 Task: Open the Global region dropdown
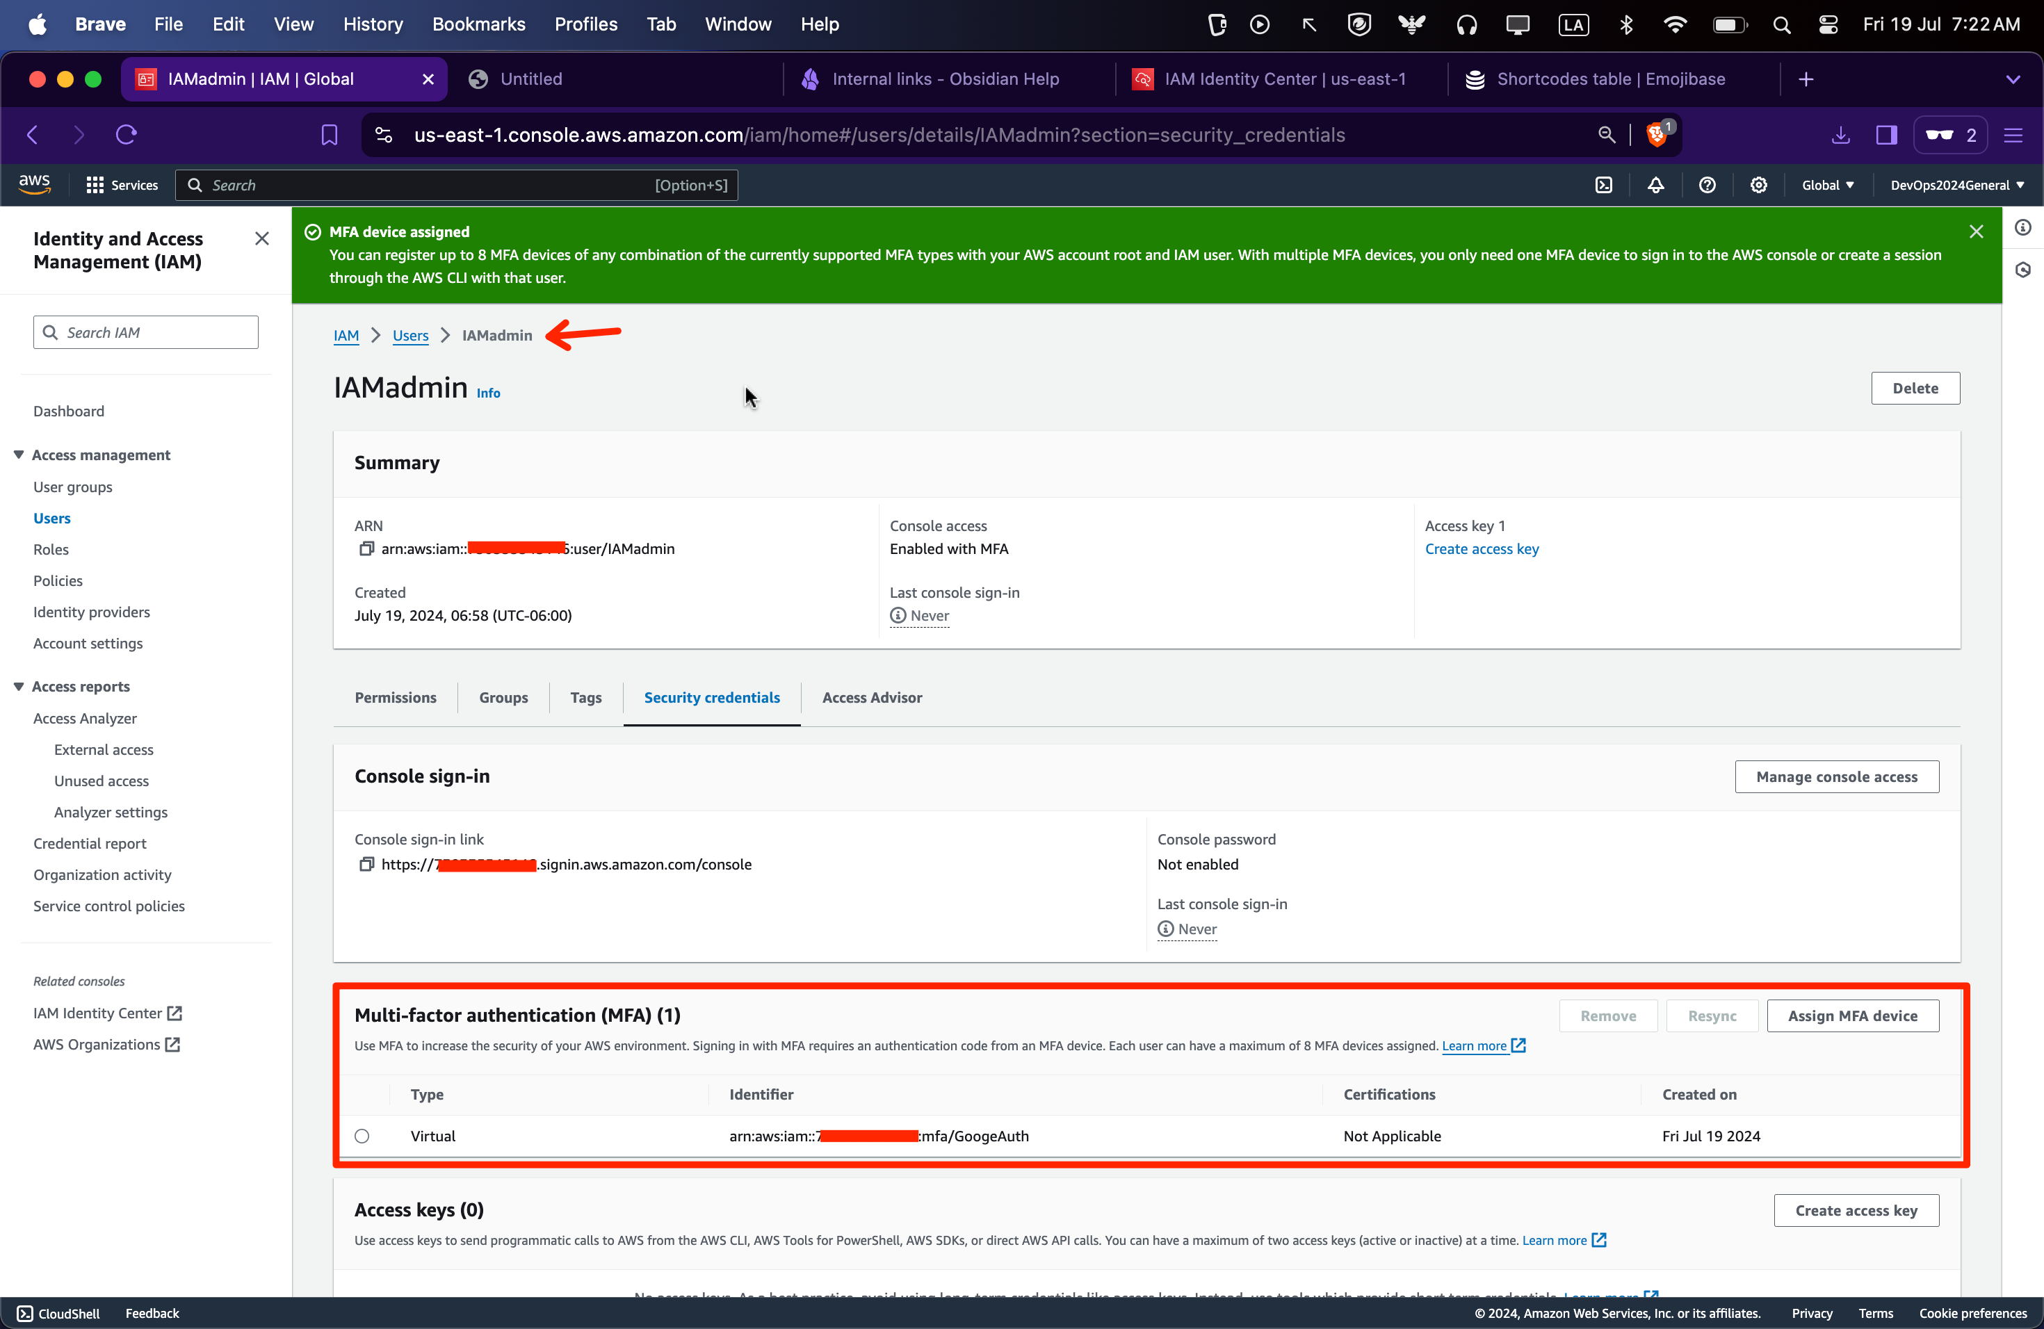click(x=1826, y=186)
